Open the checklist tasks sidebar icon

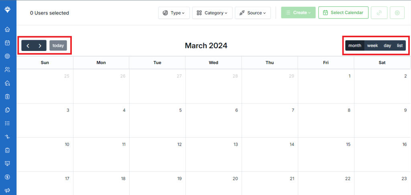7,123
